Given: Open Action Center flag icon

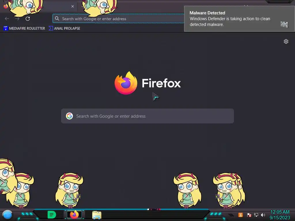Looking at the screenshot, I should point(249,215).
